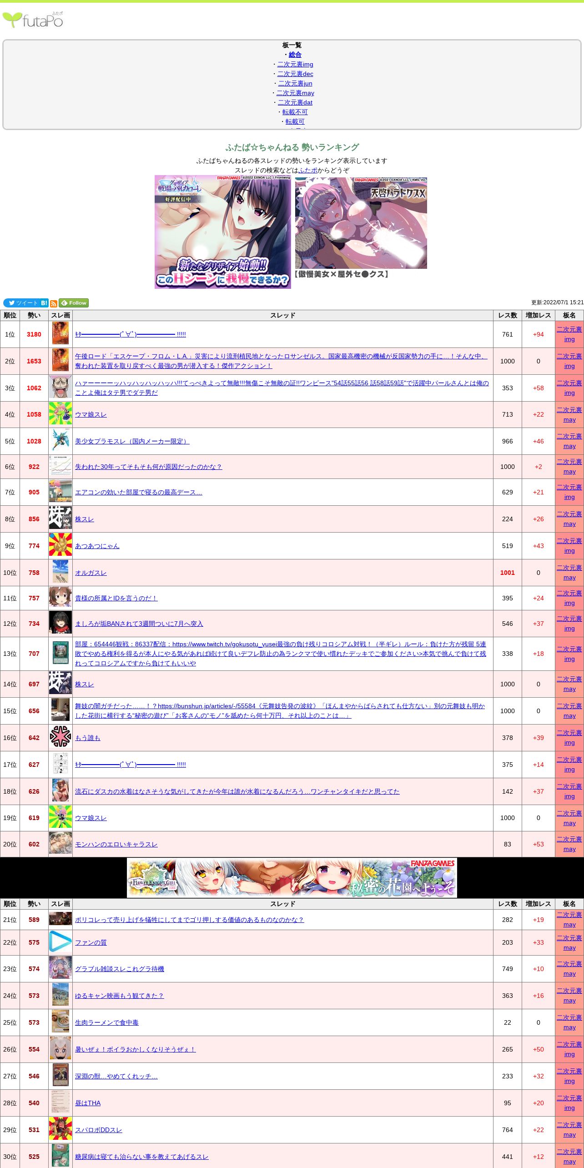This screenshot has height=1168, width=584.
Task: Open the 午後ロード エスケープ・フロム・L.A. thread
Action: pyautogui.click(x=281, y=361)
